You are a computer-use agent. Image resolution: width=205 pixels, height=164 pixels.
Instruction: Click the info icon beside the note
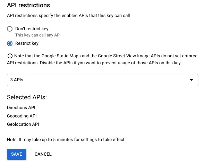[10, 56]
